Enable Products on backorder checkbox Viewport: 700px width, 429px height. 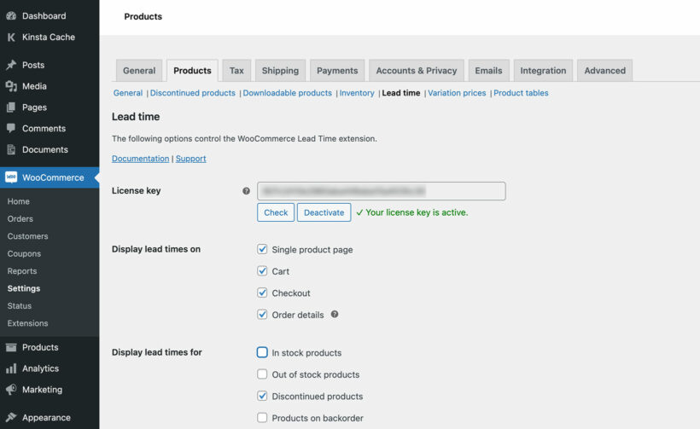[262, 417]
